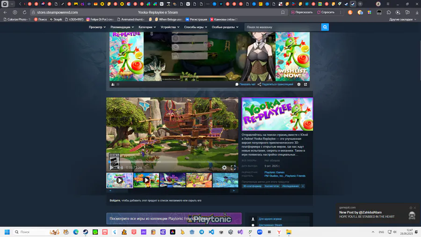Bookmark the page via address bar icon

point(283,12)
